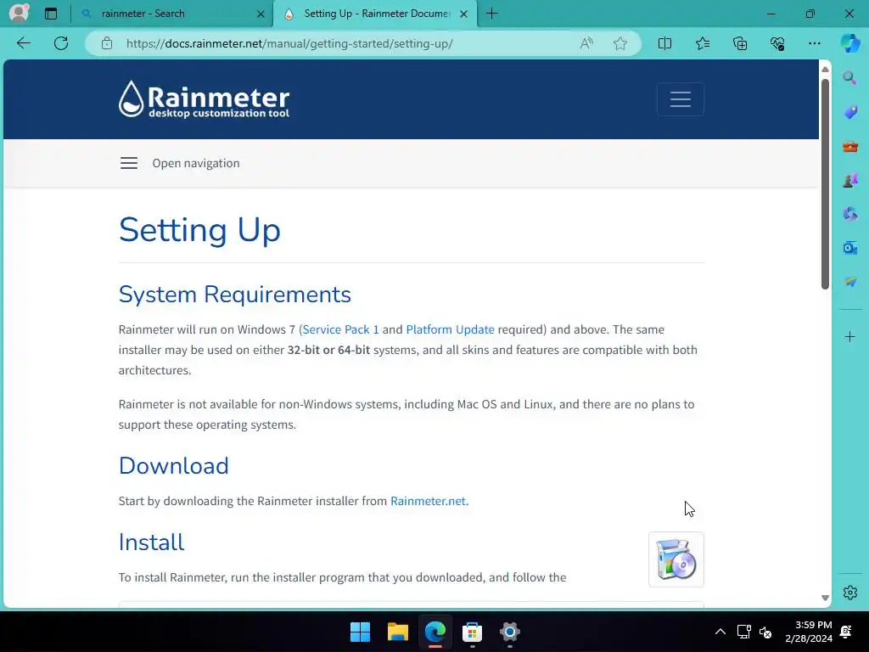This screenshot has width=869, height=652.
Task: Open the Favorites list
Action: tap(702, 43)
